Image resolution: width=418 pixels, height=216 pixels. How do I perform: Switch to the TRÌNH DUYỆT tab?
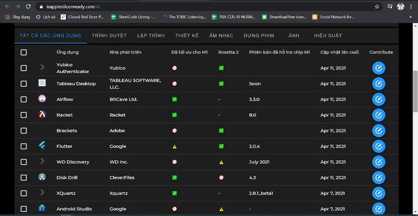pyautogui.click(x=109, y=35)
